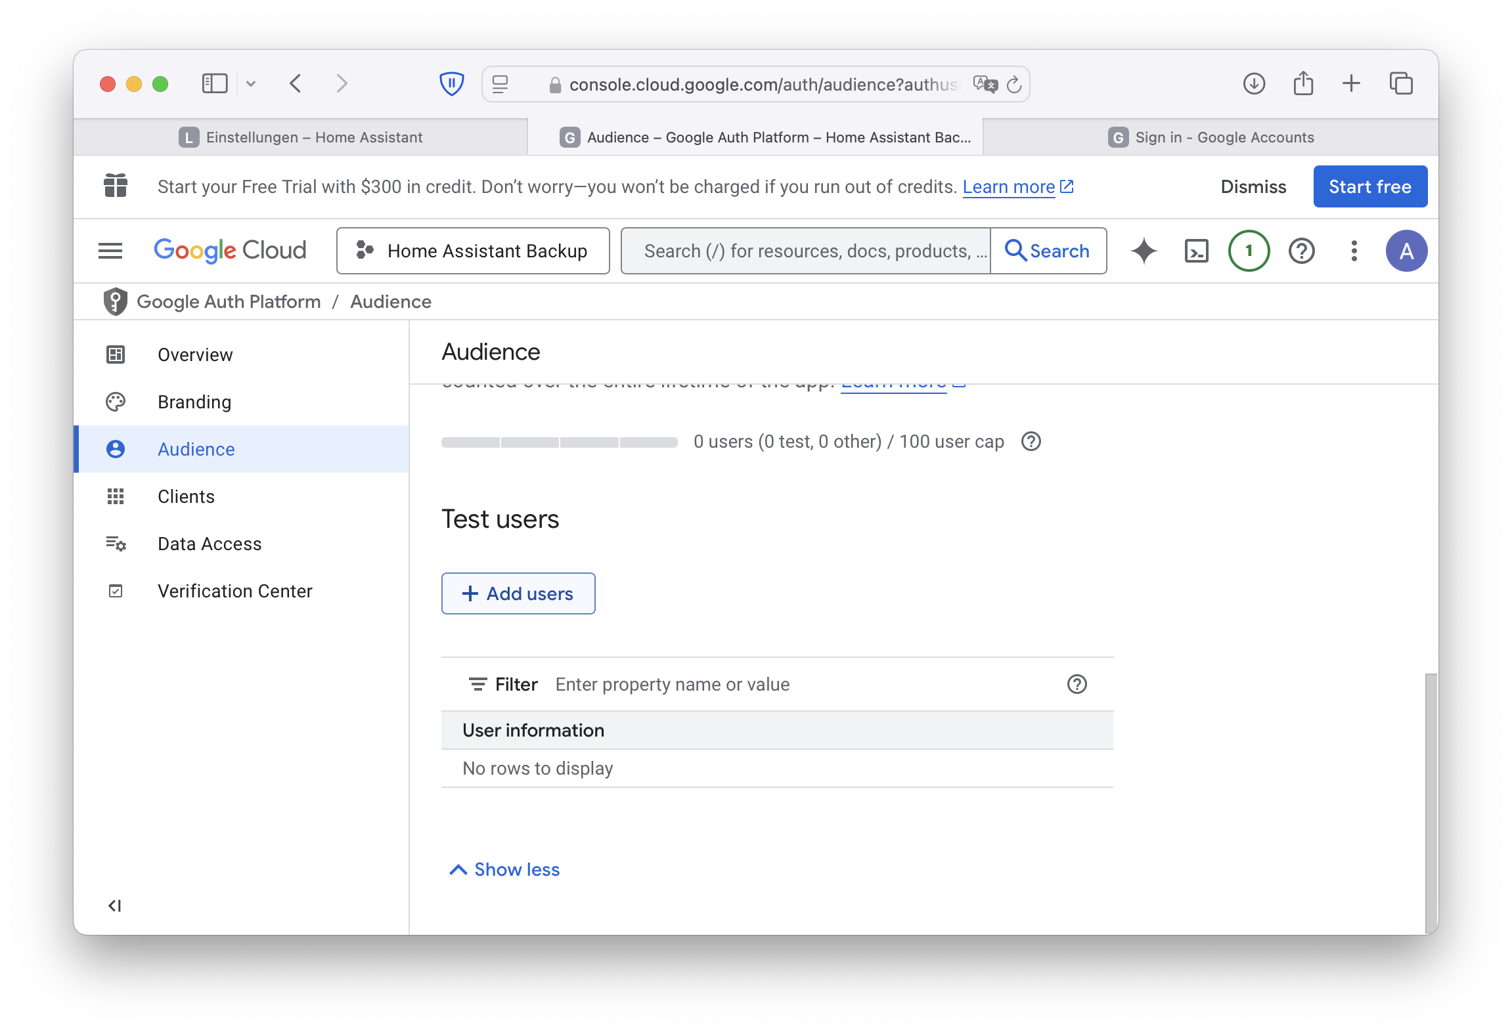Collapse the left navigation panel
The width and height of the screenshot is (1512, 1032).
(115, 906)
